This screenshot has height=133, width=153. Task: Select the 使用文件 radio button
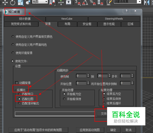pos(13,61)
